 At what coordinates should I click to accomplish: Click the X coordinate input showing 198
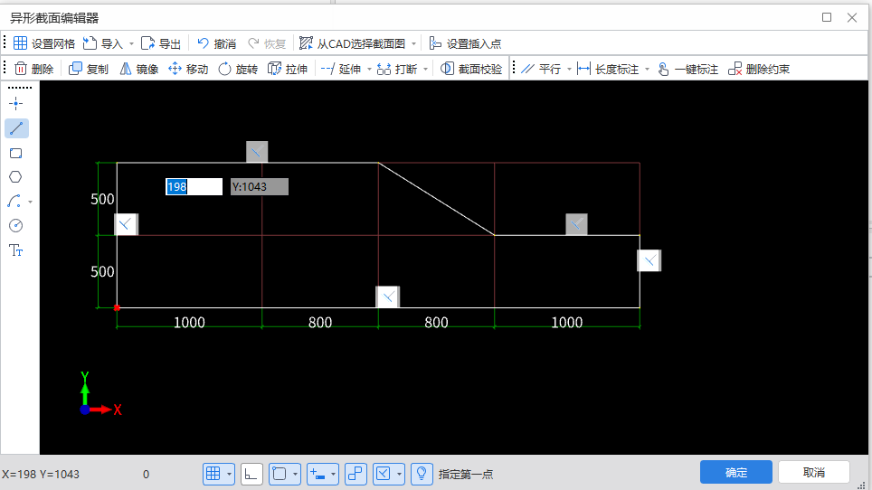194,186
